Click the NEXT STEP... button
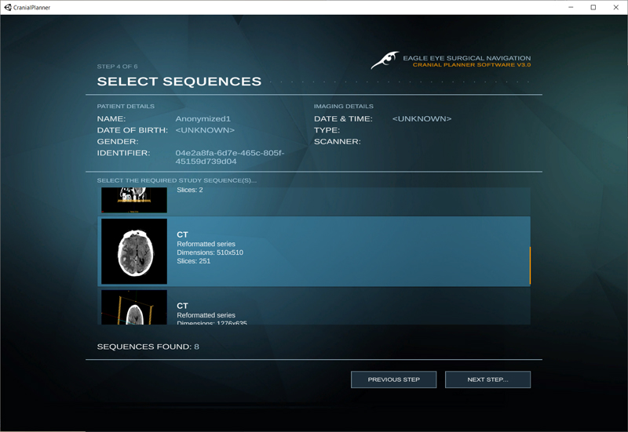 click(487, 379)
